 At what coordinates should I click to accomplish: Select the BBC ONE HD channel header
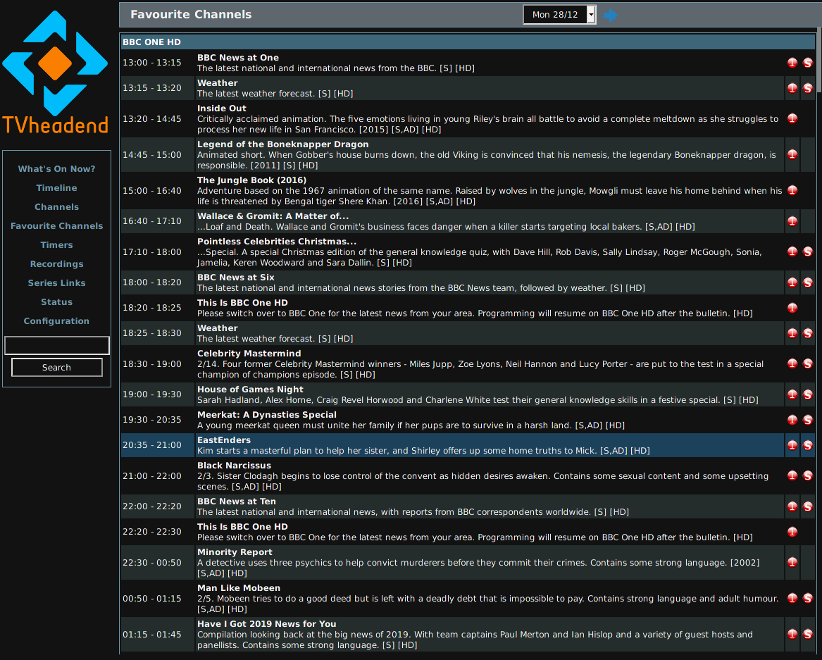point(468,42)
